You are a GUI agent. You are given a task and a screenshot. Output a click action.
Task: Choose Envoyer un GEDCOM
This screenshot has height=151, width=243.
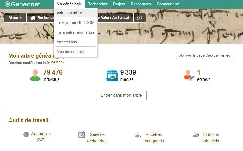pyautogui.click(x=76, y=22)
